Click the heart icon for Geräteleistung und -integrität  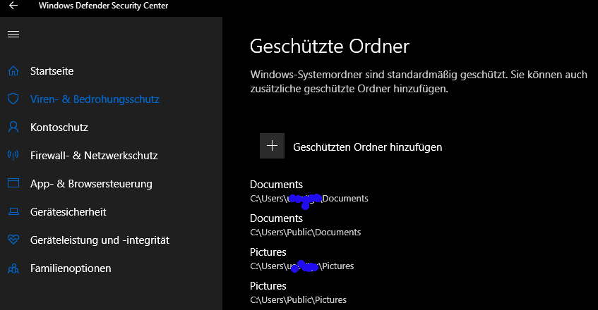[13, 240]
